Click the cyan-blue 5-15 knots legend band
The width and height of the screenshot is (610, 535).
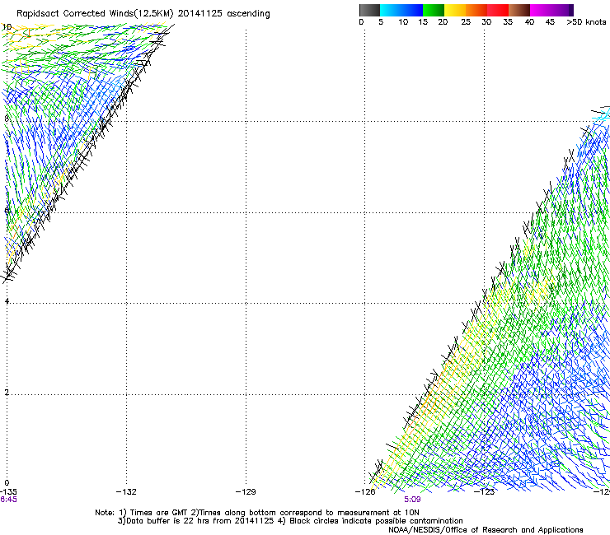[401, 10]
